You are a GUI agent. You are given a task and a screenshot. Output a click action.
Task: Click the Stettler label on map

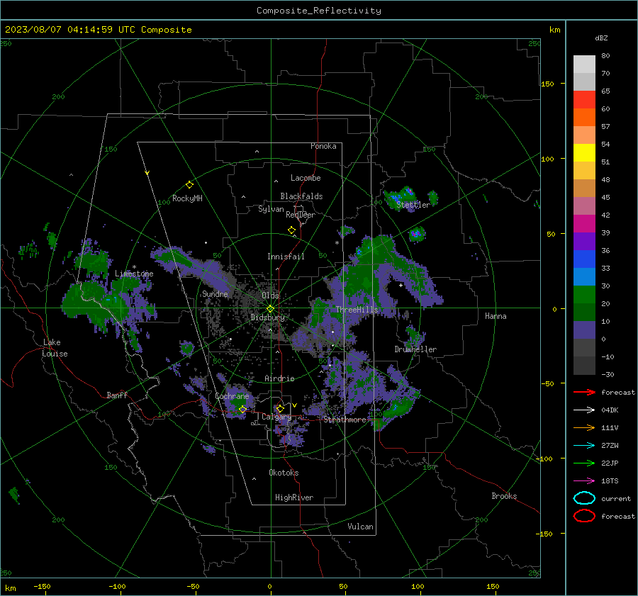[x=413, y=205]
